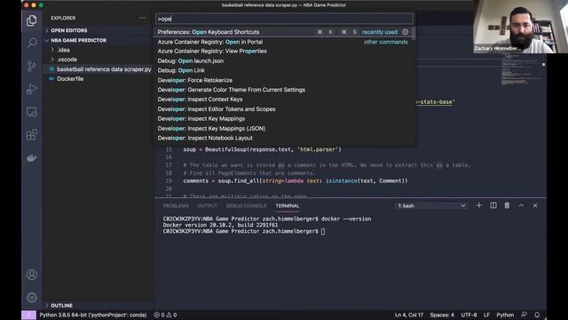Run Developer: Inspect Notebook Layout command

(284, 138)
